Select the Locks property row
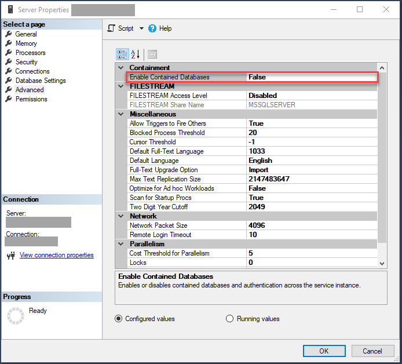402x364 pixels. (x=253, y=263)
